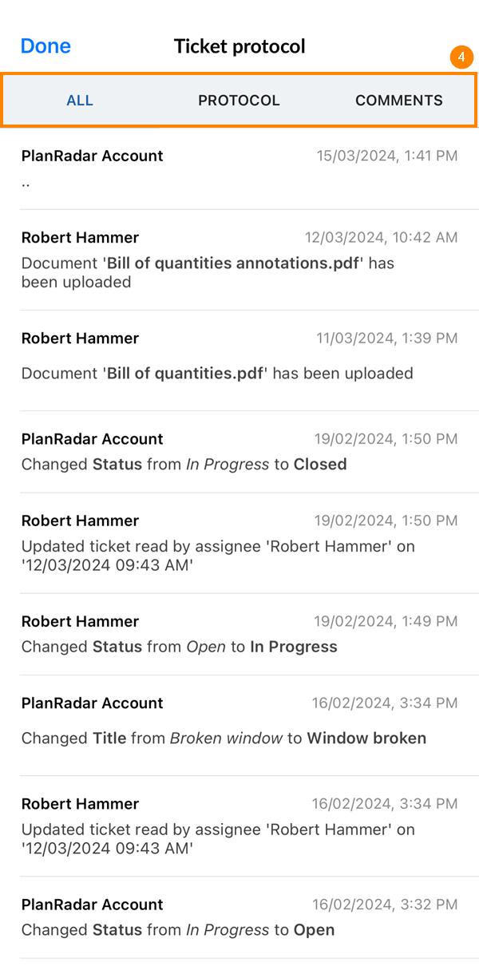Click the 11/03/2024, 1:39 PM timestamp
The image size is (479, 978).
tap(387, 339)
